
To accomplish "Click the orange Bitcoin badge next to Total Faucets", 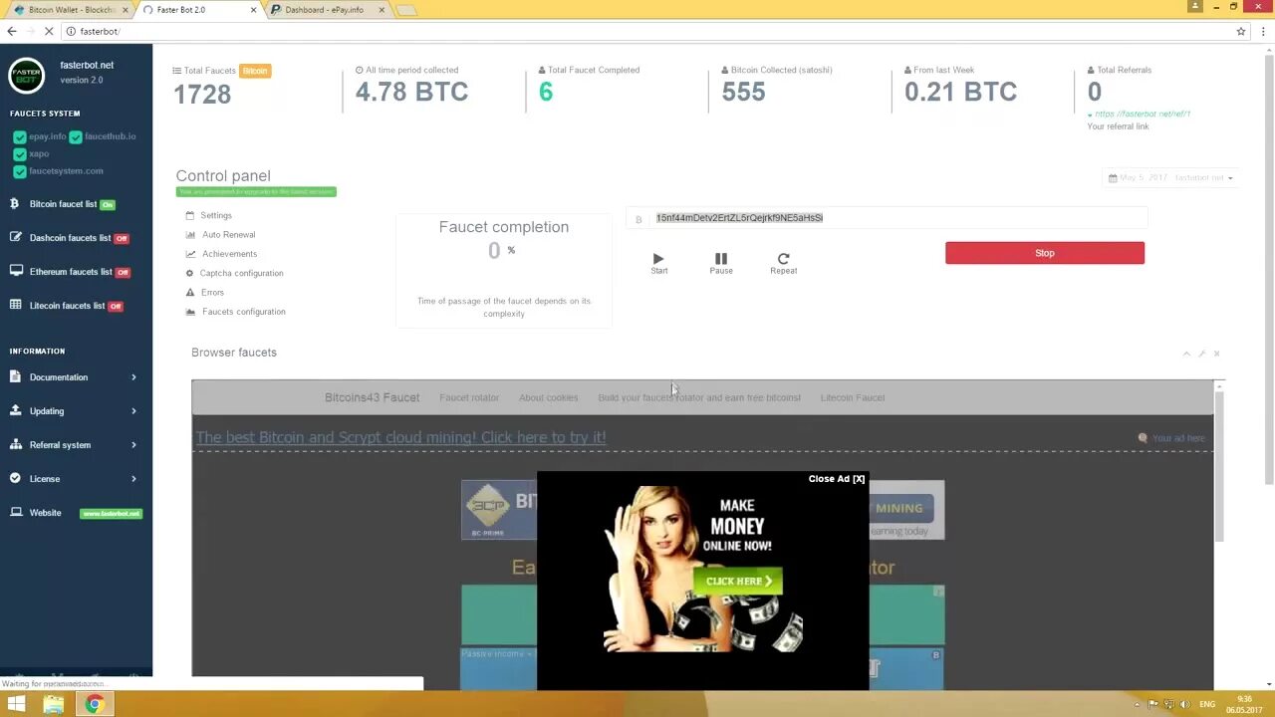I will click(255, 71).
